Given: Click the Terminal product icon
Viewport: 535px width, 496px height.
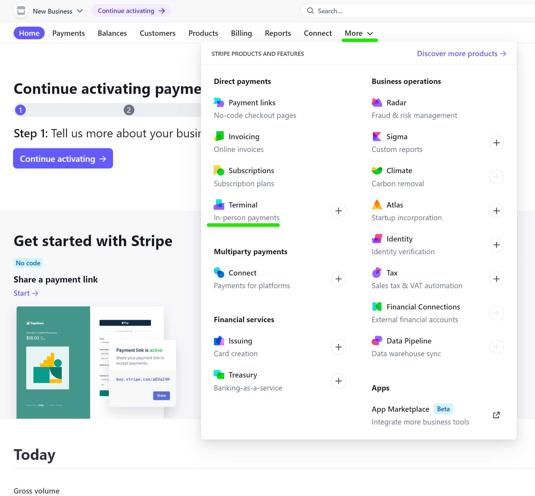Looking at the screenshot, I should coord(219,204).
